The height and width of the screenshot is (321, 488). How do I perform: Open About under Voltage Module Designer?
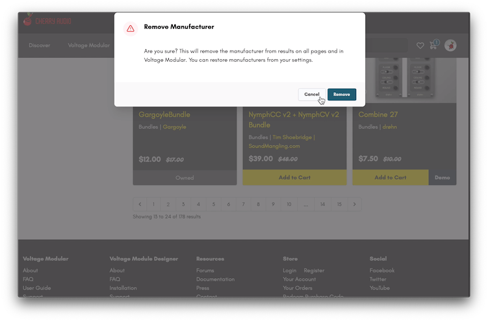click(x=117, y=270)
